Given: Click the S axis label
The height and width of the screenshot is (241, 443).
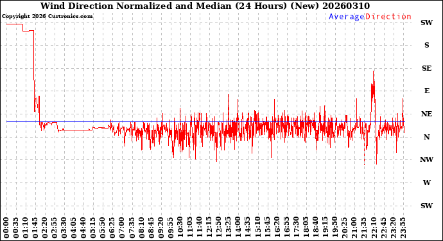Looking at the screenshot, I should pos(426,45).
